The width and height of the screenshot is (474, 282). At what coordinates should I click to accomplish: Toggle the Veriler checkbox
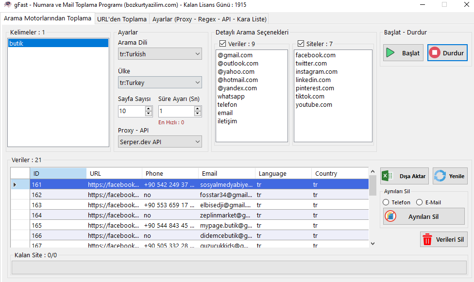pos(222,44)
